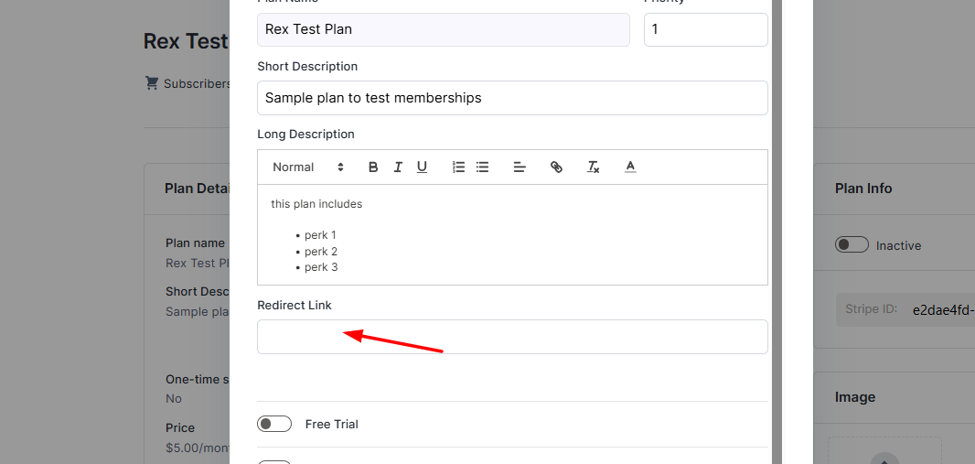
Task: Select the Priority number field
Action: pyautogui.click(x=706, y=29)
